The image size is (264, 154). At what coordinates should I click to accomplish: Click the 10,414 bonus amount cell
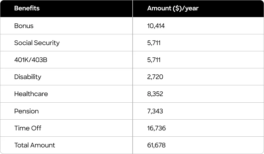pyautogui.click(x=156, y=26)
